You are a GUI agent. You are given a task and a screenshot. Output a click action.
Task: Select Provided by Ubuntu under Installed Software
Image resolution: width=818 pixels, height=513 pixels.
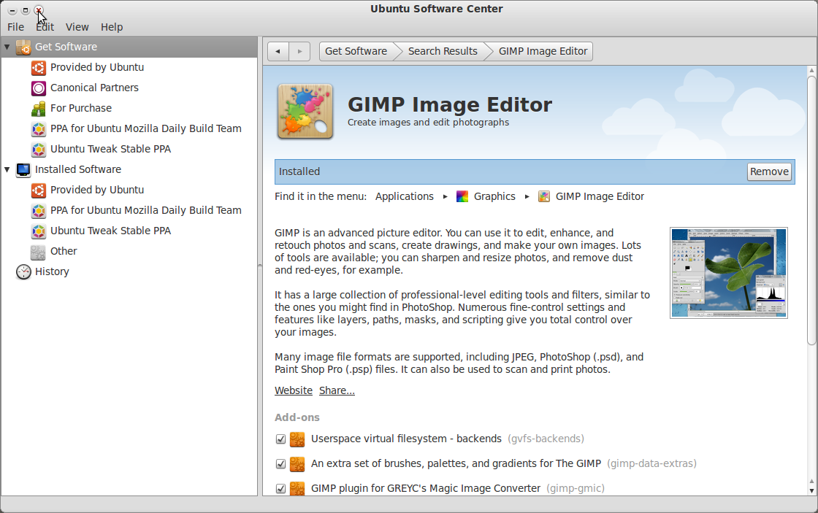(x=97, y=190)
